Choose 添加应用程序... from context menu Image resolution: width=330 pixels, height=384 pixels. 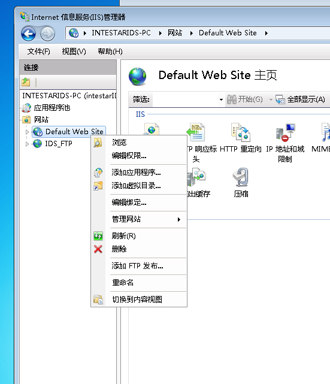pyautogui.click(x=137, y=173)
